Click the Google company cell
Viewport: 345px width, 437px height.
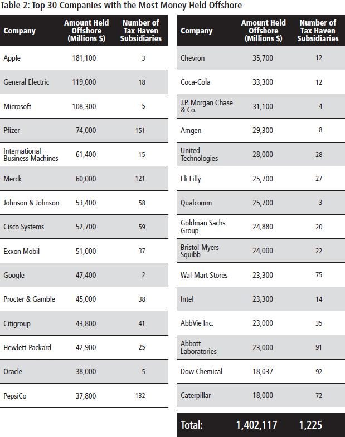[14, 275]
